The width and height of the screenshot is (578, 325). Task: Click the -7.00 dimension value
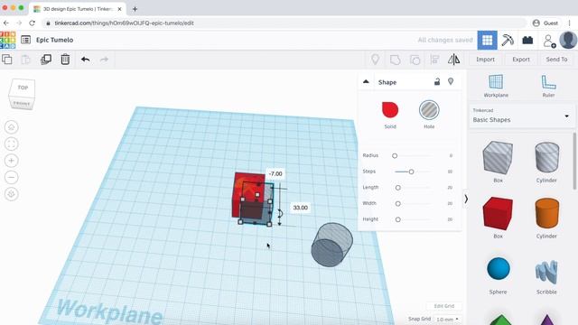275,173
